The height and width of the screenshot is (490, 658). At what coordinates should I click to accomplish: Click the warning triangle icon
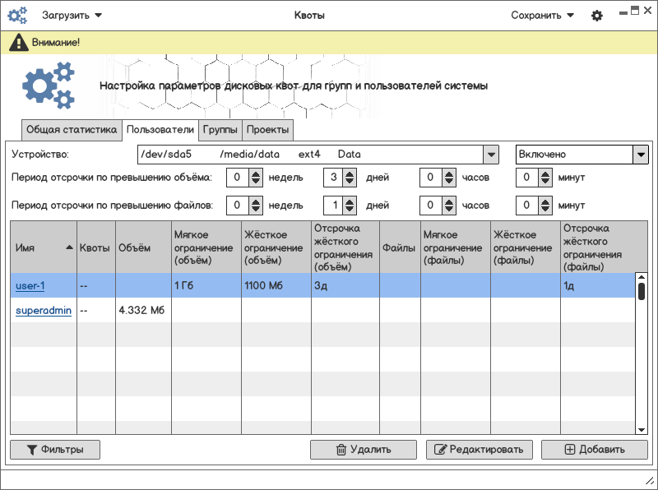tap(18, 43)
